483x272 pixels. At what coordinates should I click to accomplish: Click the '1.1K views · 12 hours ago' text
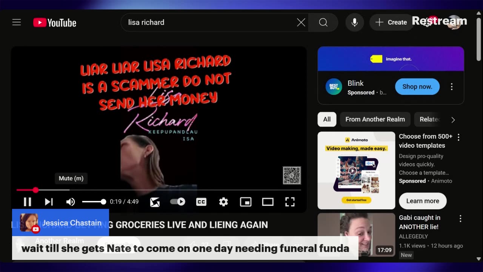(x=431, y=246)
